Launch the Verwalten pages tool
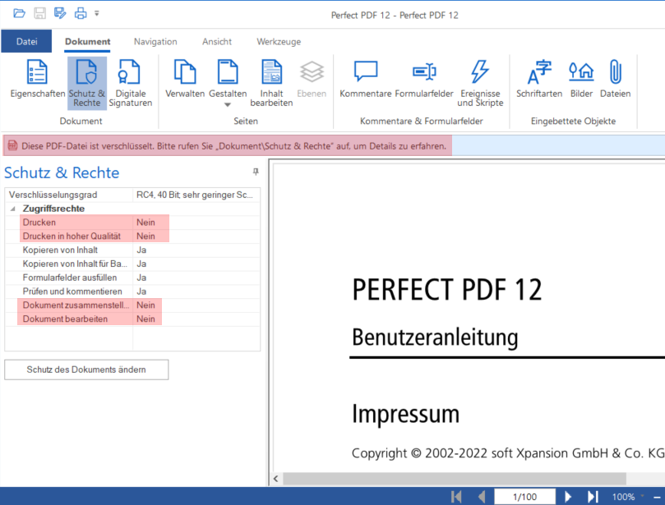Image resolution: width=665 pixels, height=505 pixels. pos(184,78)
